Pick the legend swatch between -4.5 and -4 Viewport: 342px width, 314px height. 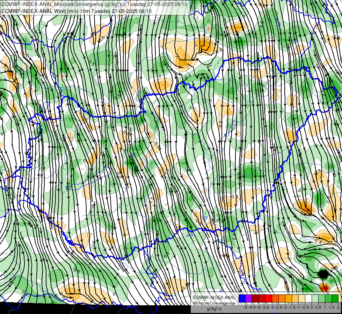[x=255, y=299]
